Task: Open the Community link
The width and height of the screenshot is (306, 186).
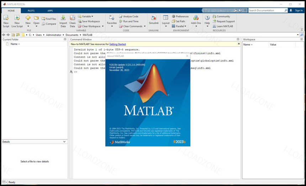Action: pos(221,16)
